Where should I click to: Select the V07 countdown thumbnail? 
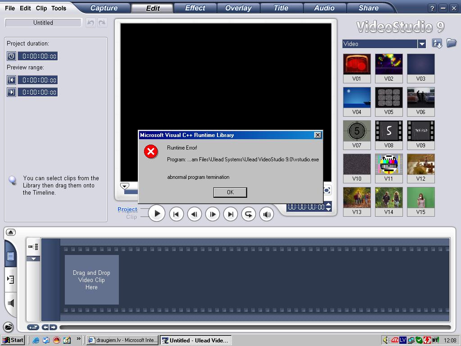point(357,135)
